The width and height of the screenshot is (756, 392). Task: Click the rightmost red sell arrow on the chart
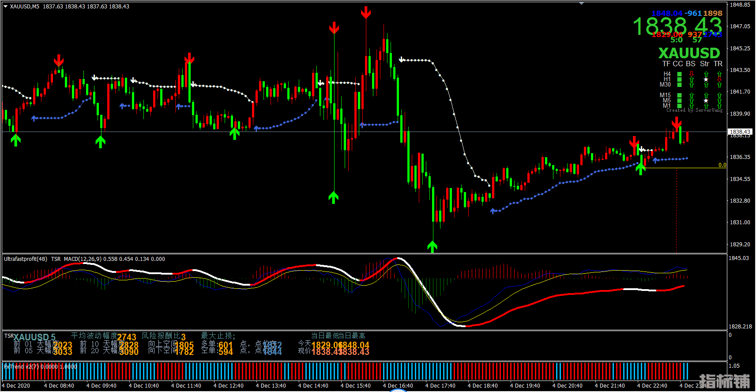676,123
